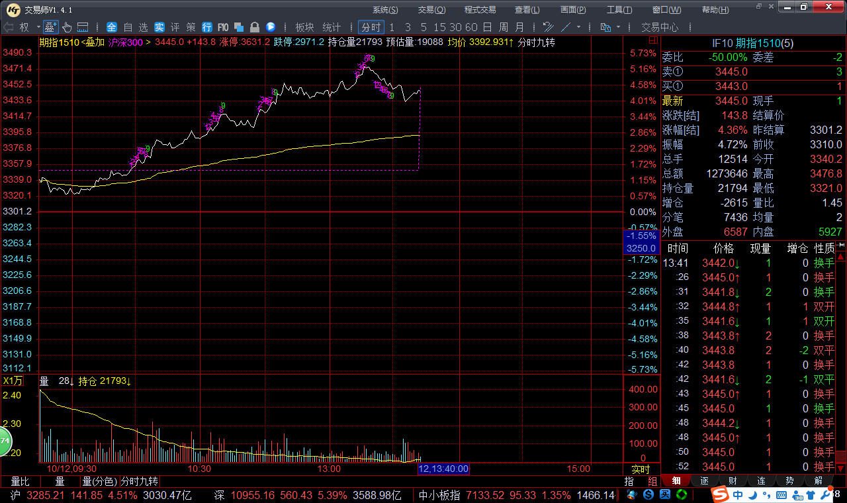Click the ruler measurement icon
The width and height of the screenshot is (847, 503).
point(83,27)
